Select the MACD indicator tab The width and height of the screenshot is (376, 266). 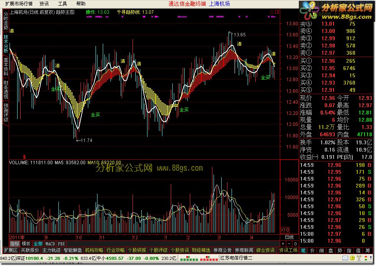point(50,244)
